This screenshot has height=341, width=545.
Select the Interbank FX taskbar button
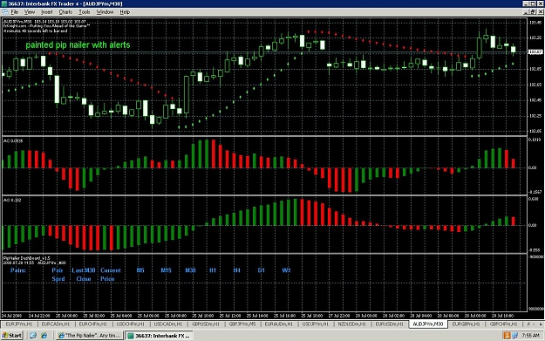[159, 336]
